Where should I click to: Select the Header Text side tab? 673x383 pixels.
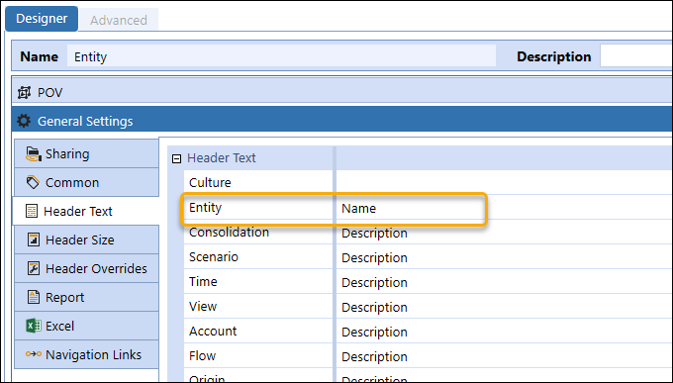coord(86,211)
